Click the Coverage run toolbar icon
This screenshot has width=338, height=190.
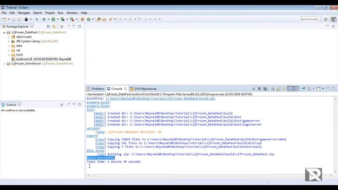click(62, 19)
